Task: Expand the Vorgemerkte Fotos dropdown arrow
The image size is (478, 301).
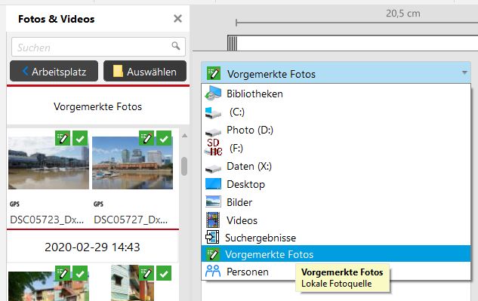Action: pos(464,73)
